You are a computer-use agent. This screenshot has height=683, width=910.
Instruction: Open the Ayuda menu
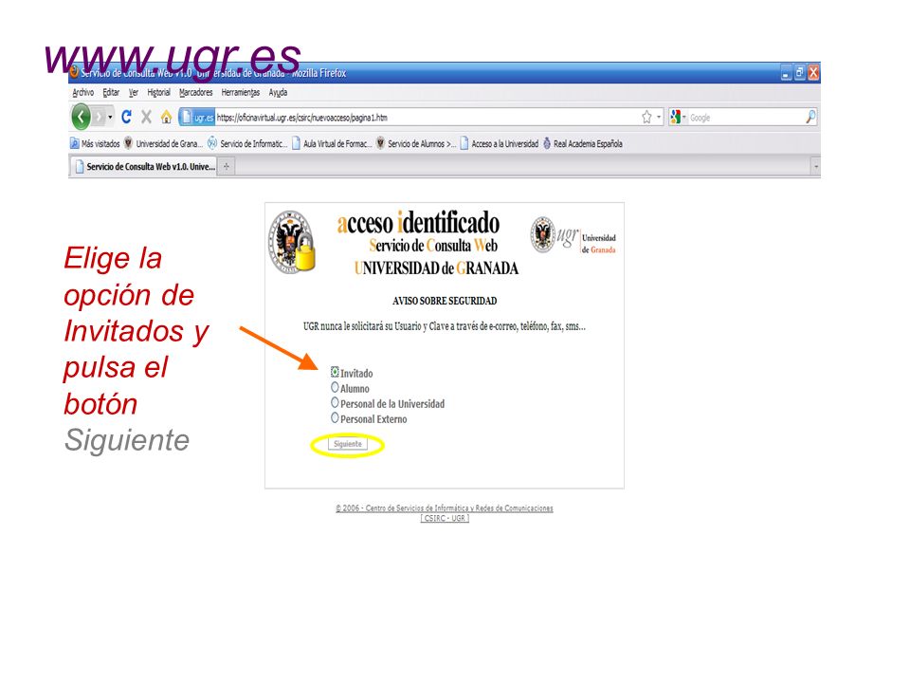(x=278, y=92)
